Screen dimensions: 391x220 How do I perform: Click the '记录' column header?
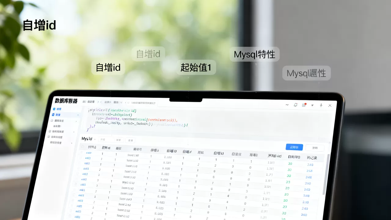point(312,158)
